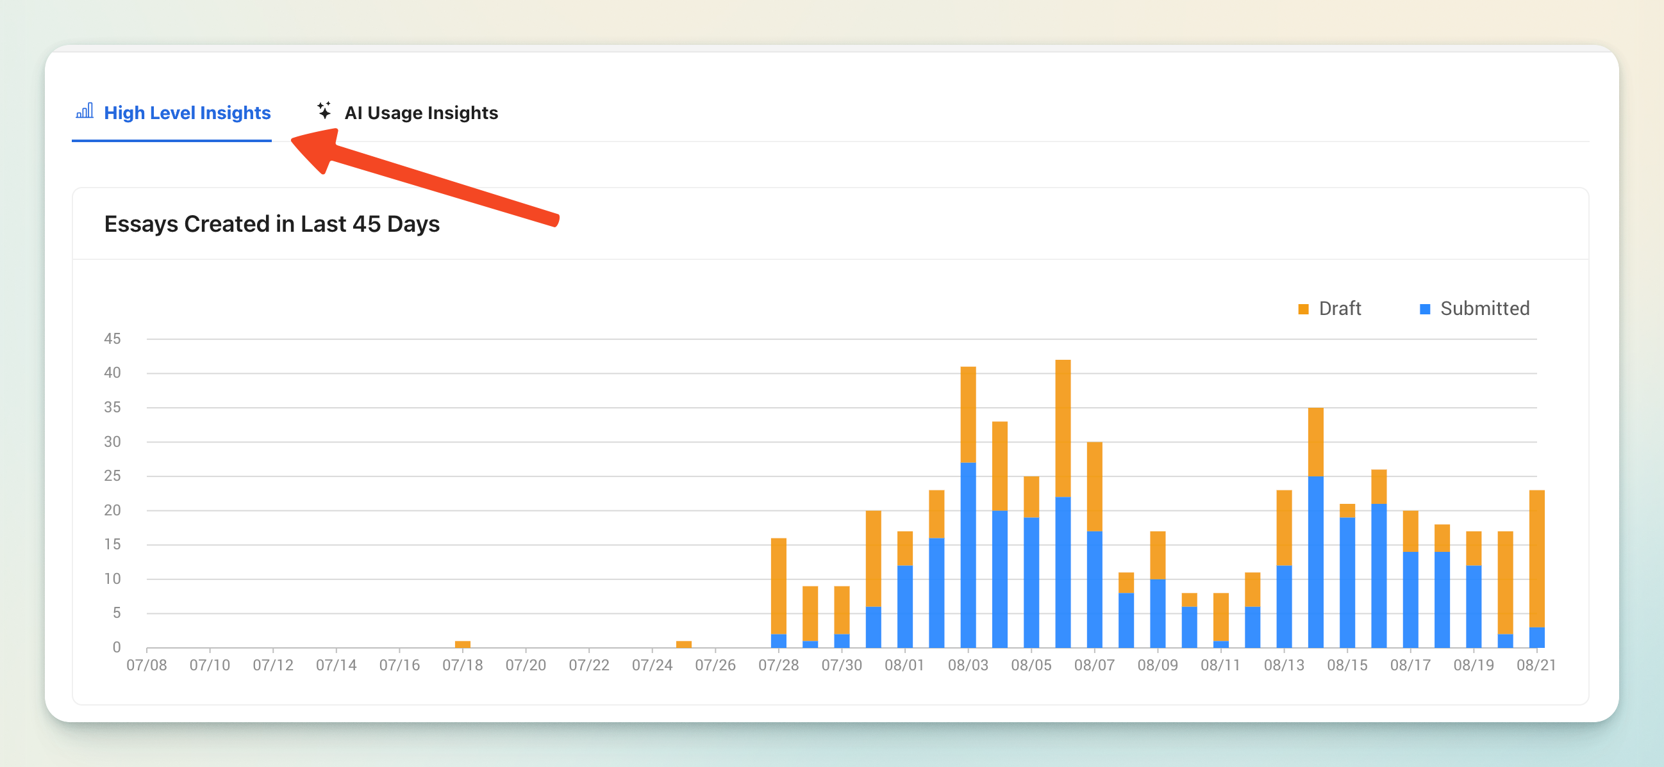This screenshot has width=1664, height=767.
Task: Click the bar chart icon beside High Level Insights
Action: (85, 111)
